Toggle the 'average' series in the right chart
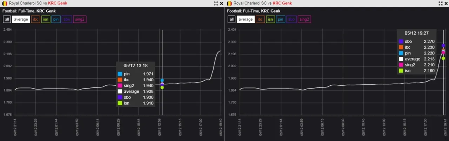This screenshot has height=141, width=449. point(246,19)
